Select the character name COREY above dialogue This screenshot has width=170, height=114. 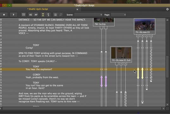coord(36,75)
